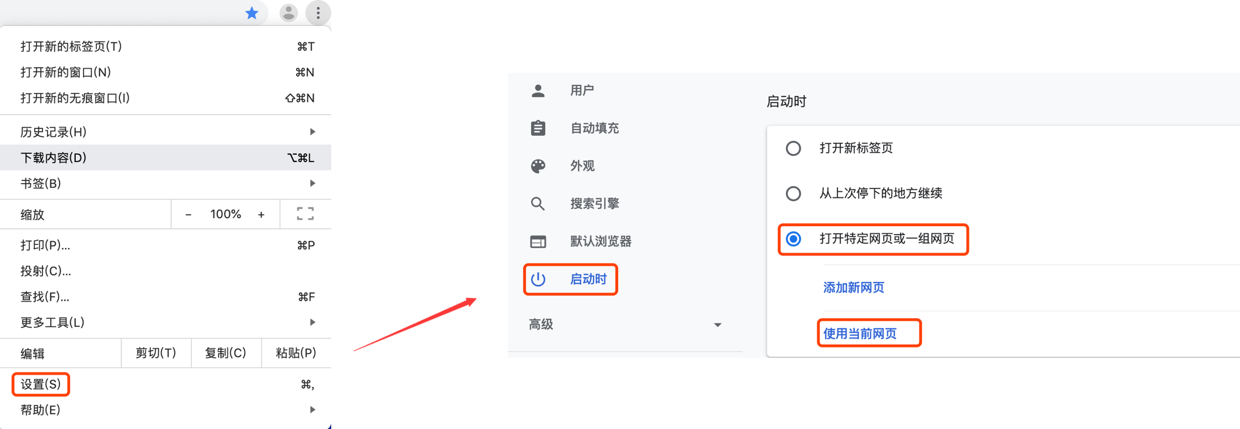The image size is (1240, 429).
Task: Click the 用户 person icon in sidebar
Action: tap(538, 90)
